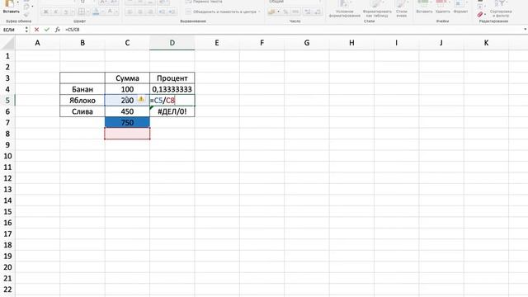Open currency format dropdown arrow
The height and width of the screenshot is (297, 528).
coord(278,12)
